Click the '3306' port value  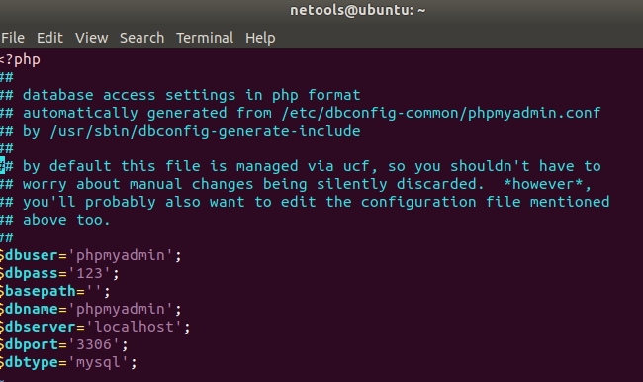tap(94, 344)
